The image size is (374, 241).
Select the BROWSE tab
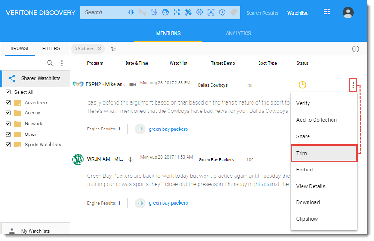pyautogui.click(x=20, y=48)
